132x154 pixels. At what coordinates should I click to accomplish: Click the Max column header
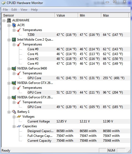115,15
